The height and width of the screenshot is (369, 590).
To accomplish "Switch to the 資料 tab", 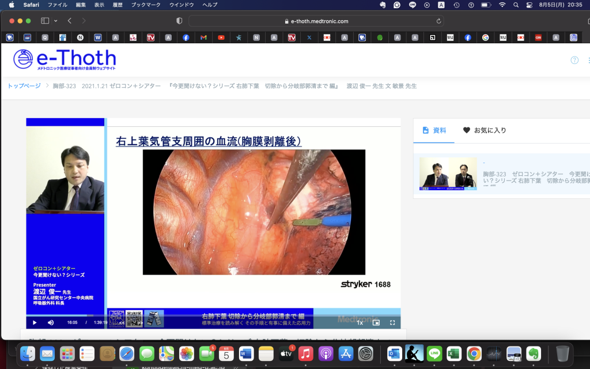I will pyautogui.click(x=434, y=130).
